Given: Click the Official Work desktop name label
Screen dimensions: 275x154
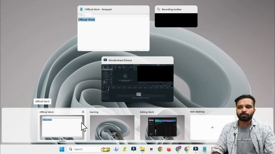Looking at the screenshot, I should (x=47, y=112).
